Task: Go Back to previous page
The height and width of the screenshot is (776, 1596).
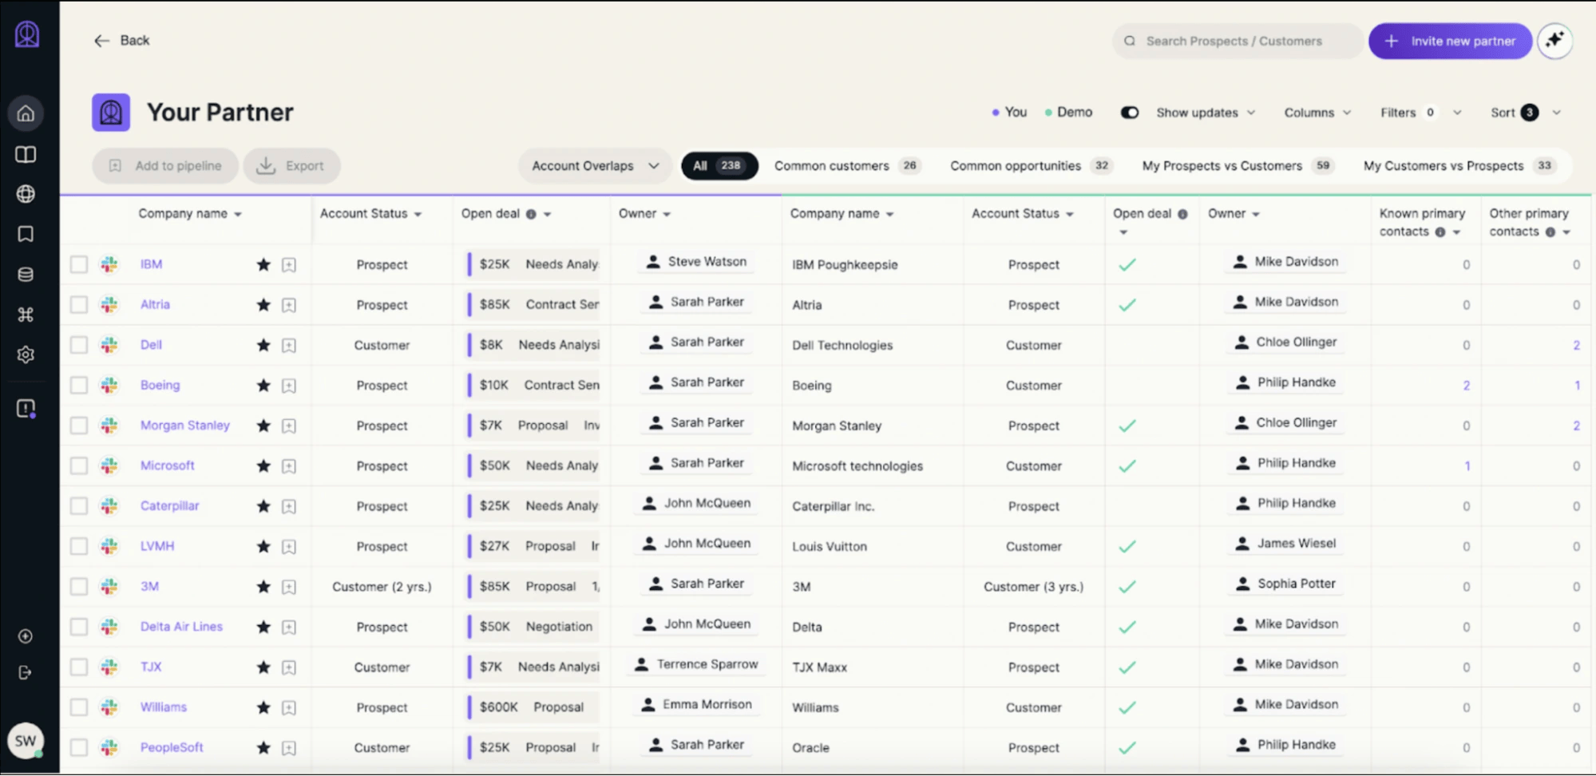Action: [121, 41]
